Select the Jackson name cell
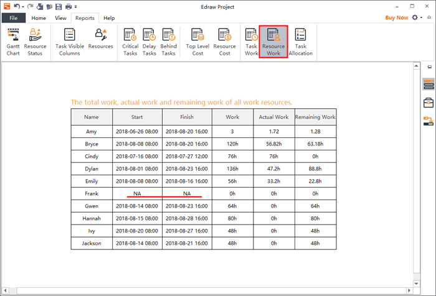Screen dimensions: 436x296 point(92,243)
